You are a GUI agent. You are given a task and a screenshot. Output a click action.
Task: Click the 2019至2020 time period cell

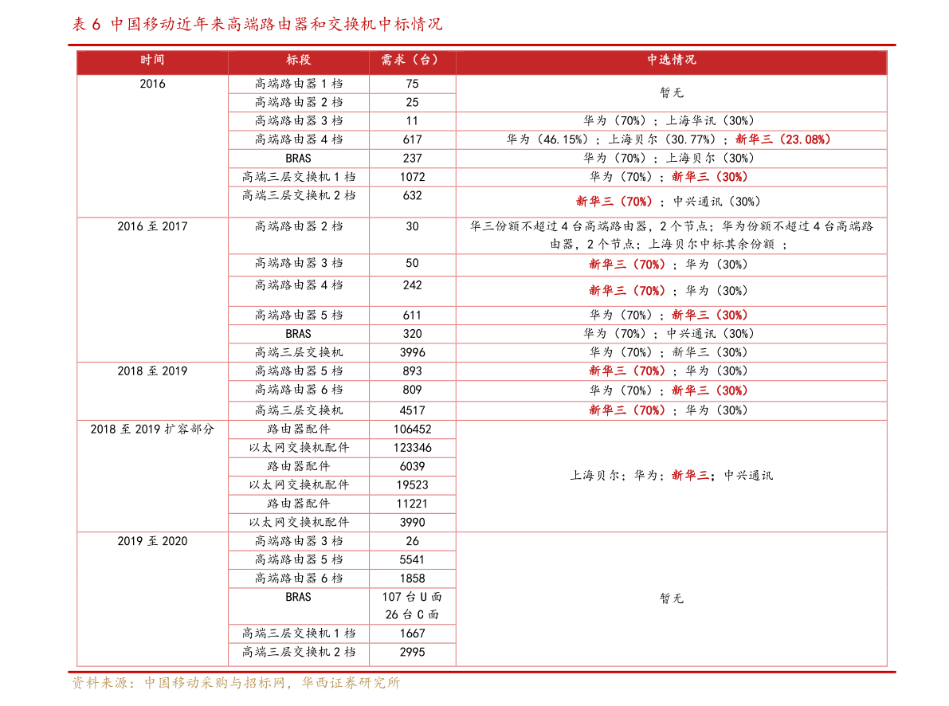152,541
